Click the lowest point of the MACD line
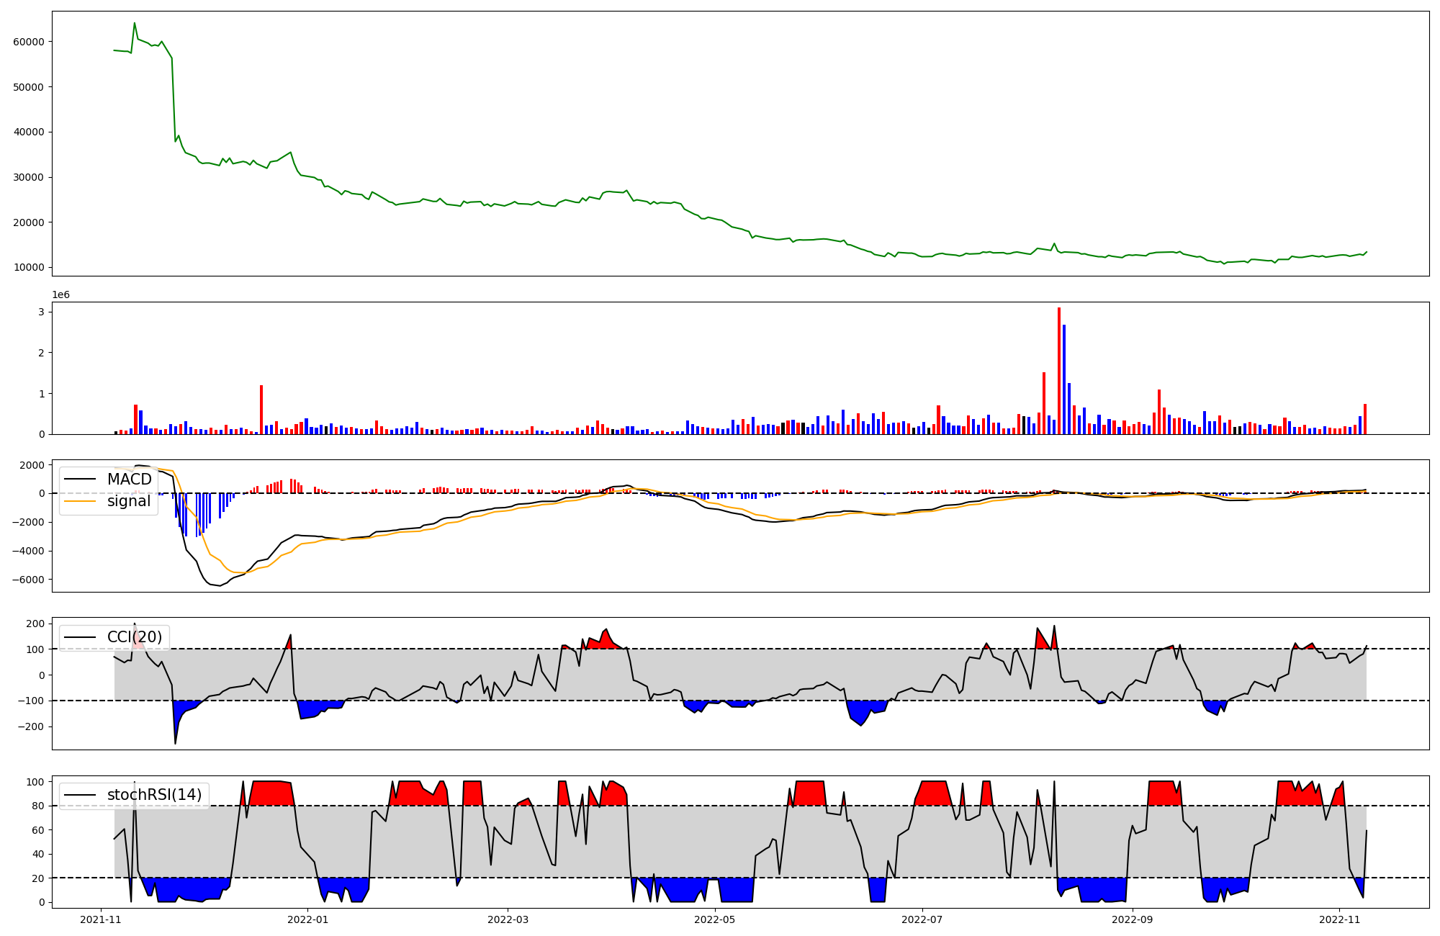The height and width of the screenshot is (936, 1440). coord(220,586)
